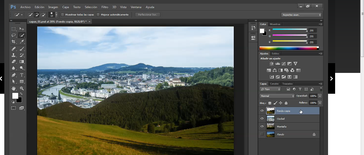Image resolution: width=364 pixels, height=155 pixels.
Task: Select the Crop tool
Action: pos(14,42)
